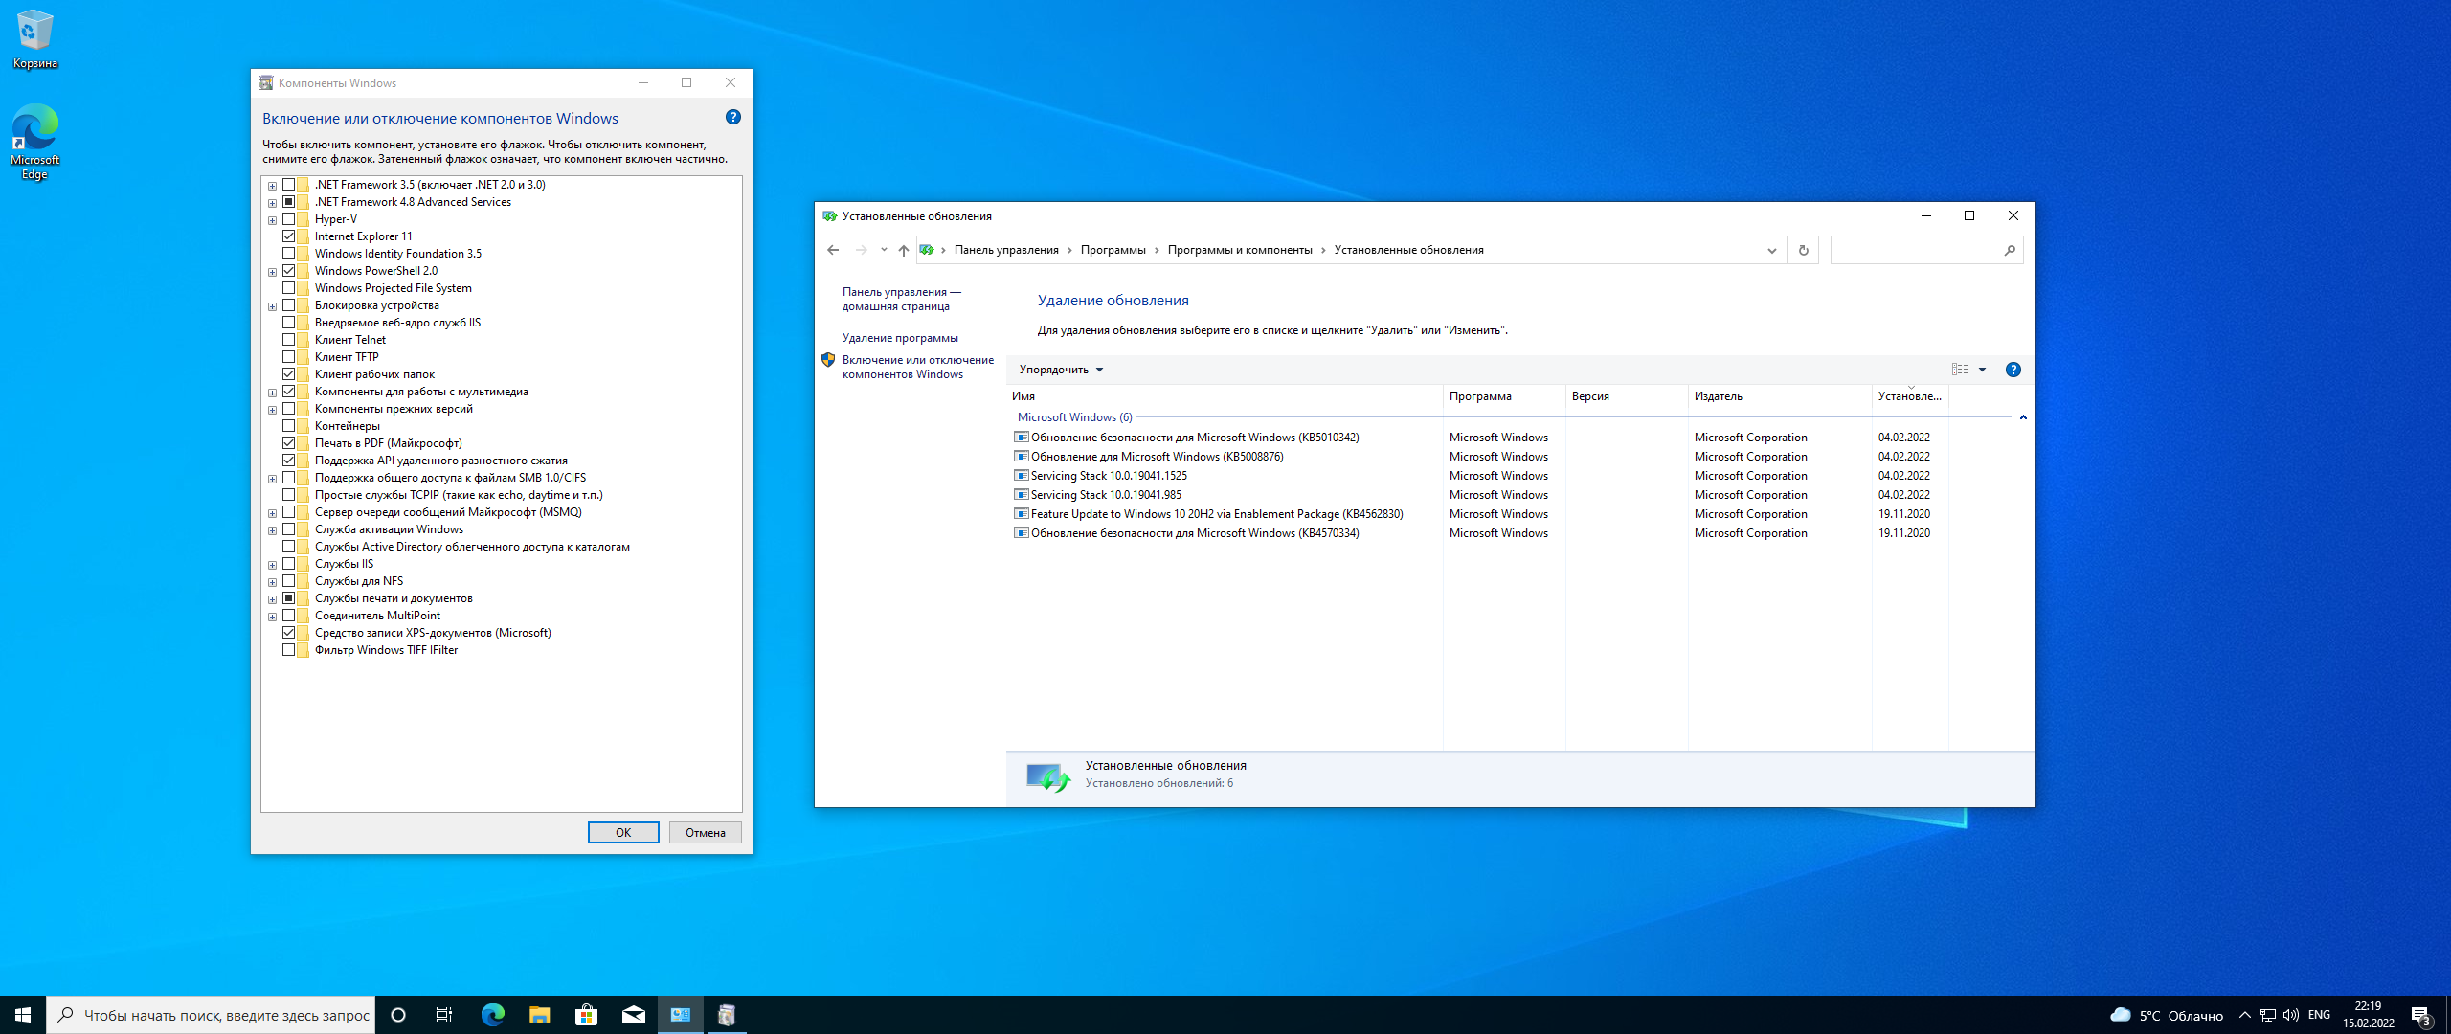Screen dimensions: 2451x1034
Task: Sort by the Программа column header
Action: pos(1504,396)
